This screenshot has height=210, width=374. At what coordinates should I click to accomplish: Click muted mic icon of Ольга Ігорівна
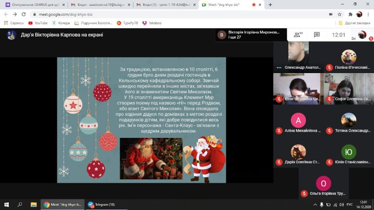(x=304, y=193)
